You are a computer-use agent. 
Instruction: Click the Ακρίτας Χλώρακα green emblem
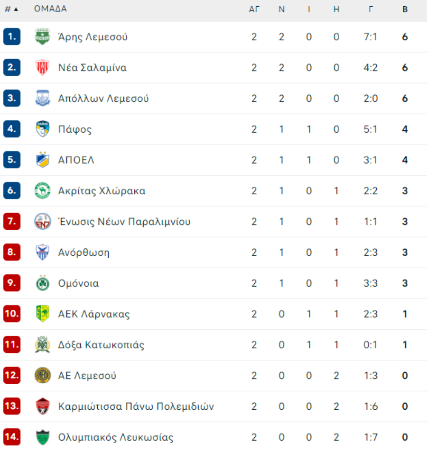pyautogui.click(x=42, y=190)
